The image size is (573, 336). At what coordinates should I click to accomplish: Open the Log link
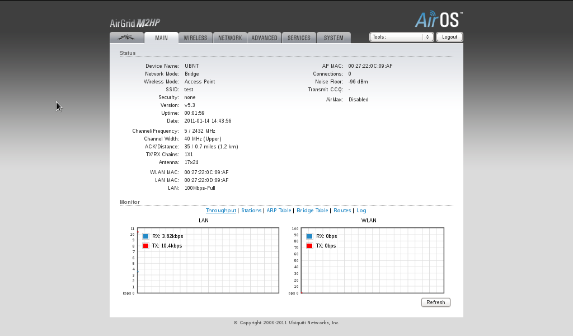361,210
